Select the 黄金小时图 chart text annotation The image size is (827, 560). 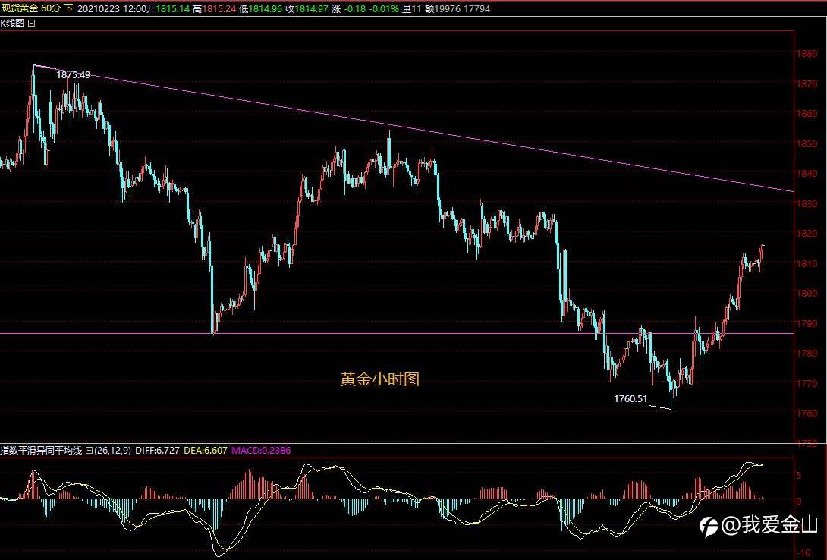380,379
